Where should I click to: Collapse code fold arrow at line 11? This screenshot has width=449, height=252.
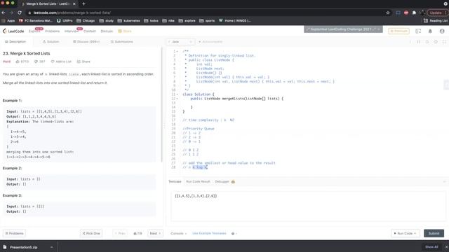tap(177, 94)
